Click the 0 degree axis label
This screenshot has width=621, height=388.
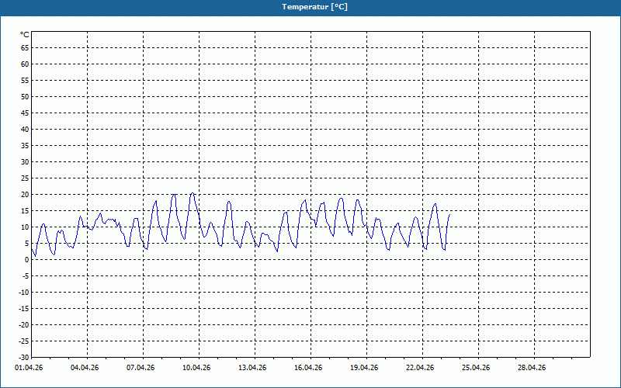tap(26, 259)
